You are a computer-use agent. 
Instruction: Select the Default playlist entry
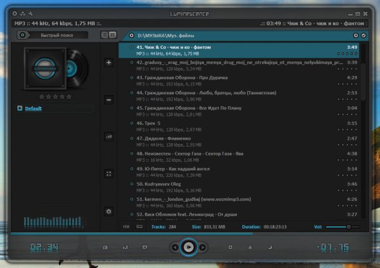tap(33, 108)
